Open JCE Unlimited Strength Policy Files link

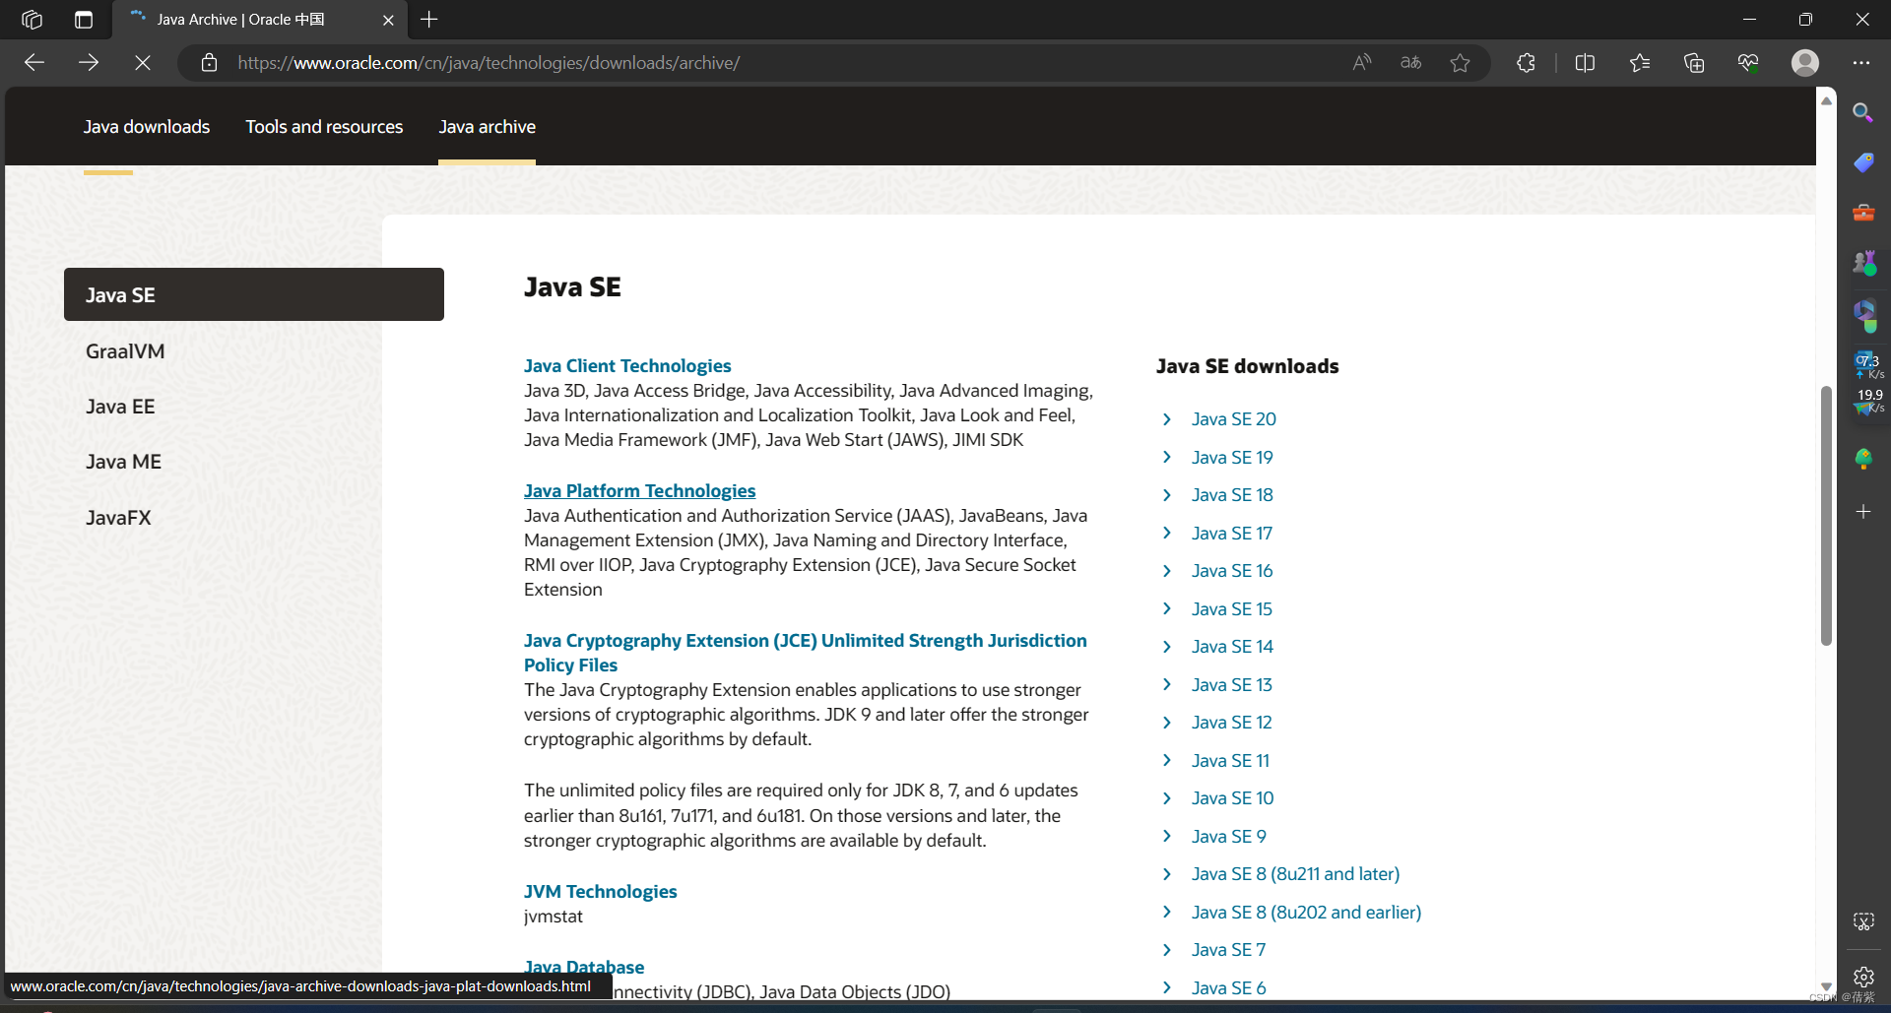coord(805,653)
